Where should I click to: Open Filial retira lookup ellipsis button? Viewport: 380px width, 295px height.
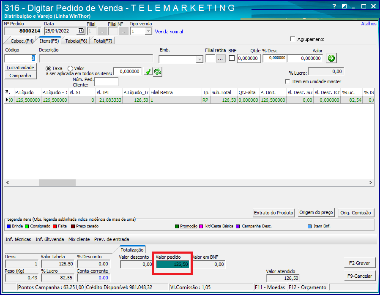(x=221, y=59)
